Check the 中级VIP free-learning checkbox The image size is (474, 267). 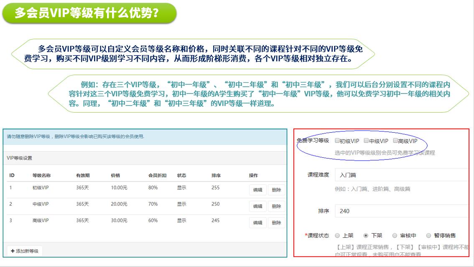coord(367,141)
